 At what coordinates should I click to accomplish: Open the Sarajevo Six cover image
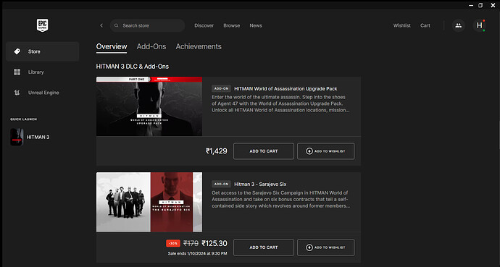(149, 202)
